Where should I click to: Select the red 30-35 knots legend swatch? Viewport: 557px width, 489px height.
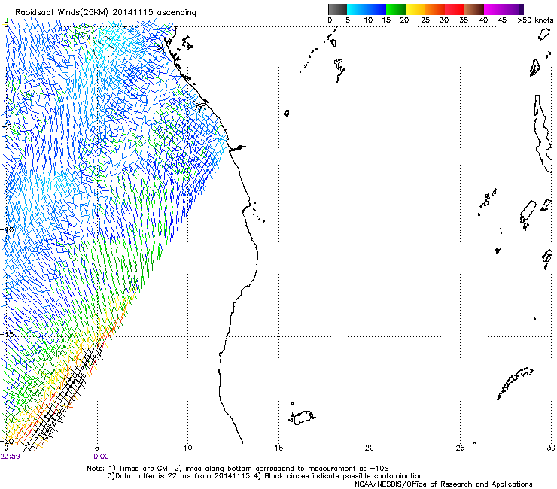click(455, 9)
